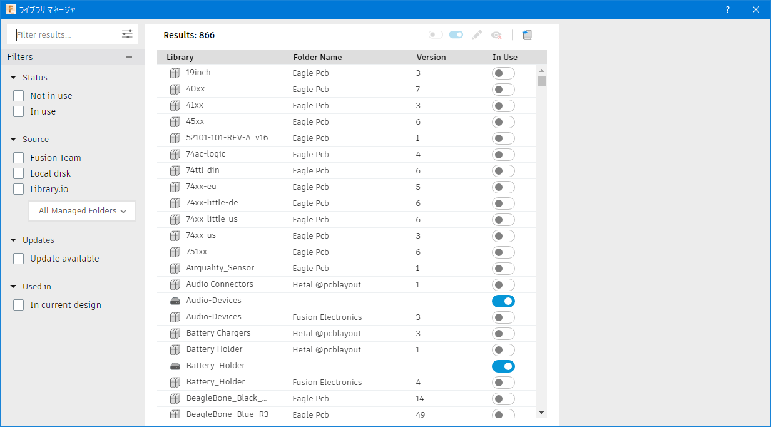Image resolution: width=771 pixels, height=427 pixels.
Task: Check the Not in use filter
Action: [x=19, y=96]
